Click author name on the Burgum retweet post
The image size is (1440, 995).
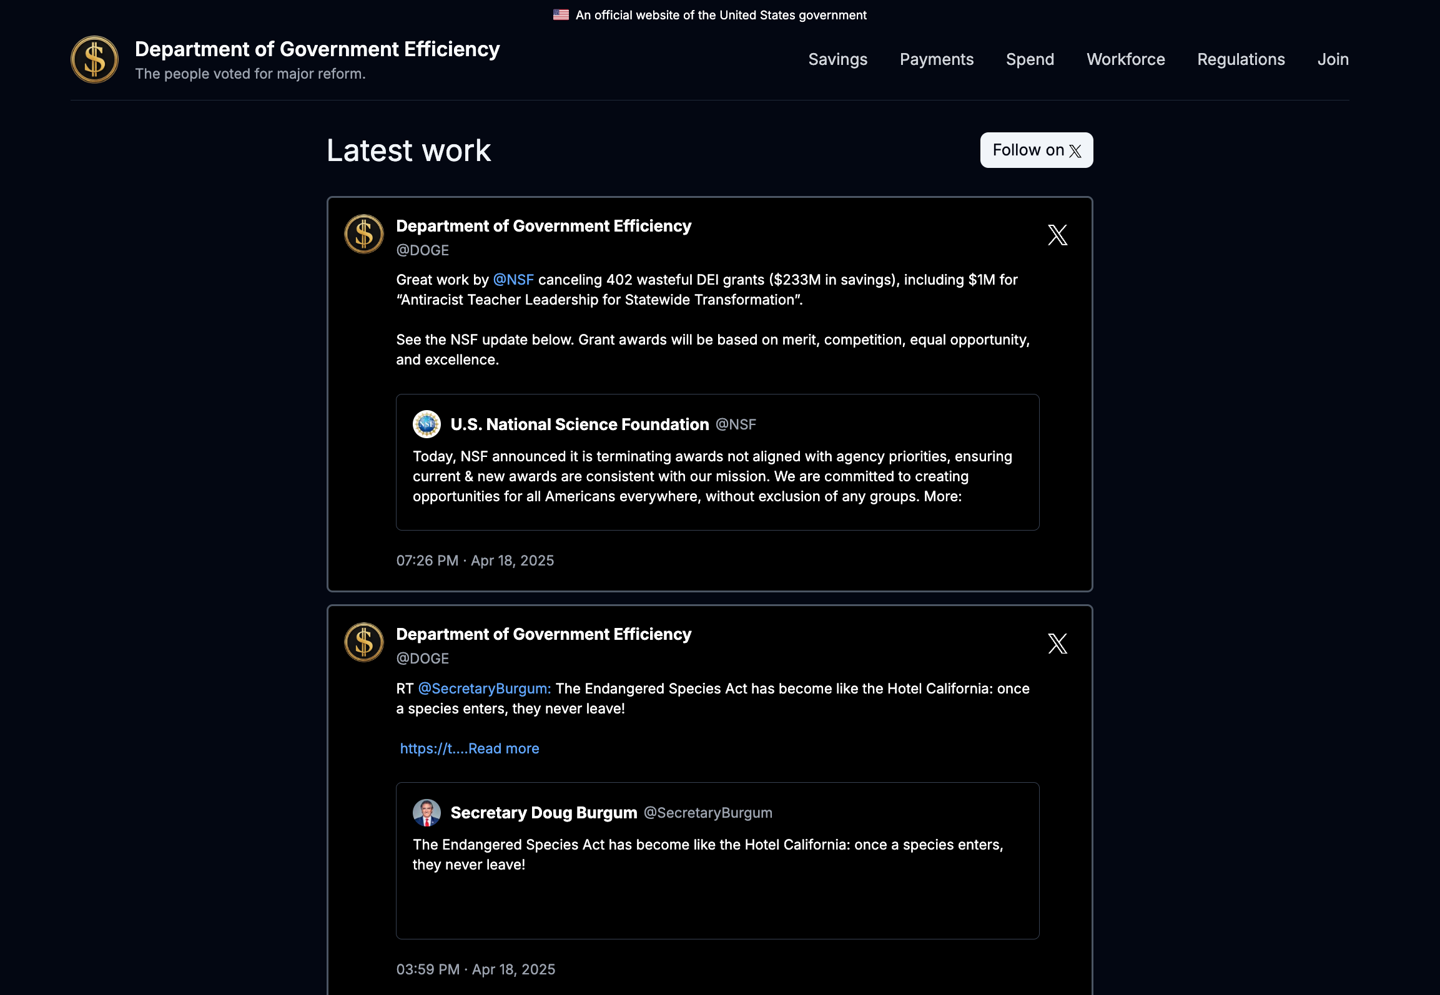pos(544,634)
